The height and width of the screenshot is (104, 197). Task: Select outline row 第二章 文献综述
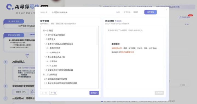point(50,74)
